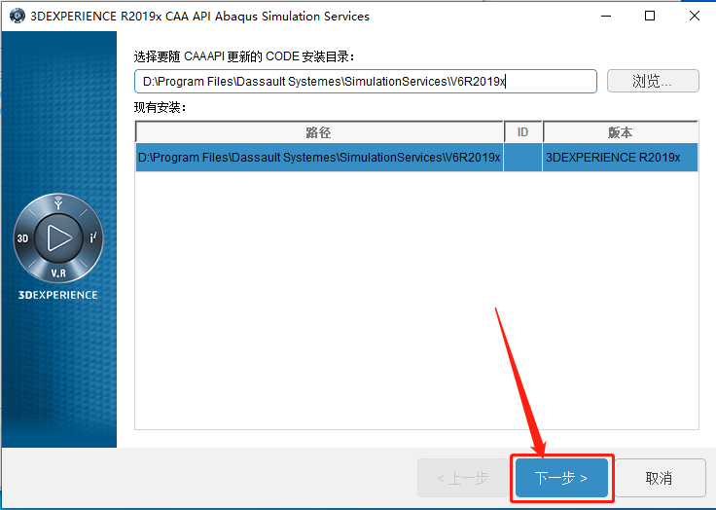Click the i quadrant of the compass
The width and height of the screenshot is (716, 510).
93,237
